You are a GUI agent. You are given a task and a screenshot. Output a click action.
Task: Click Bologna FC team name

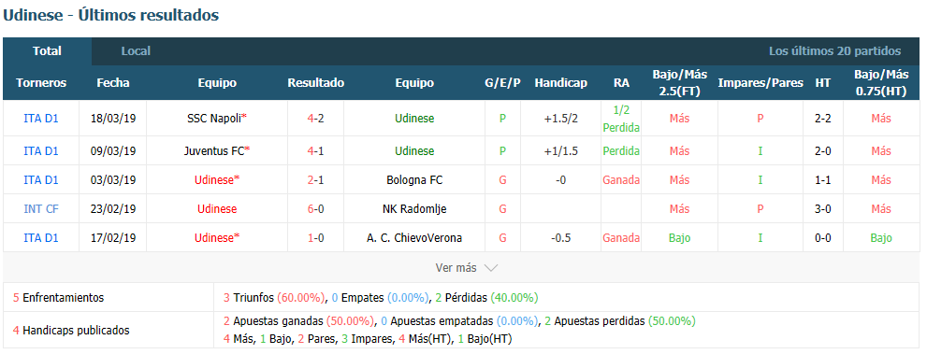coord(414,180)
